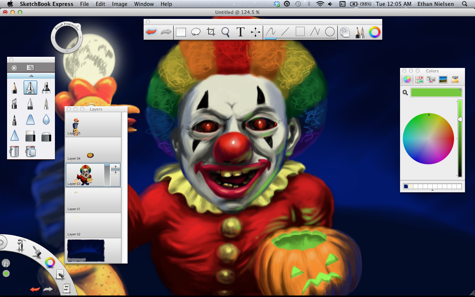Open the Color wheel icon in top toolbar
The image size is (475, 297).
click(374, 32)
